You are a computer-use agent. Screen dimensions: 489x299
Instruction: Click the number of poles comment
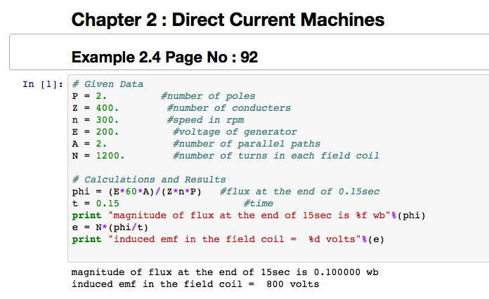coord(208,96)
